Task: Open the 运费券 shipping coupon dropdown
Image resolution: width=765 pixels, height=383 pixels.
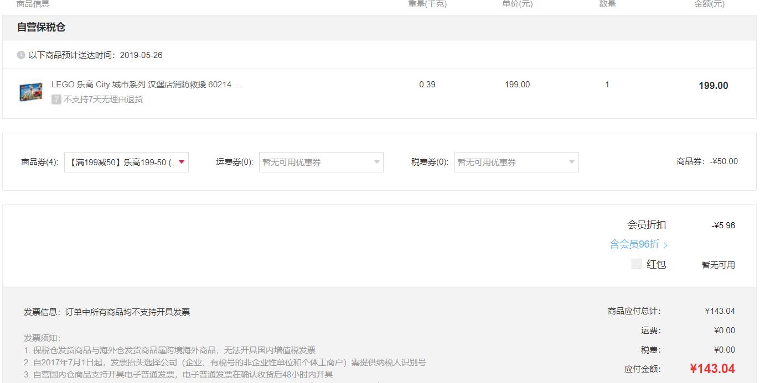Action: 321,162
